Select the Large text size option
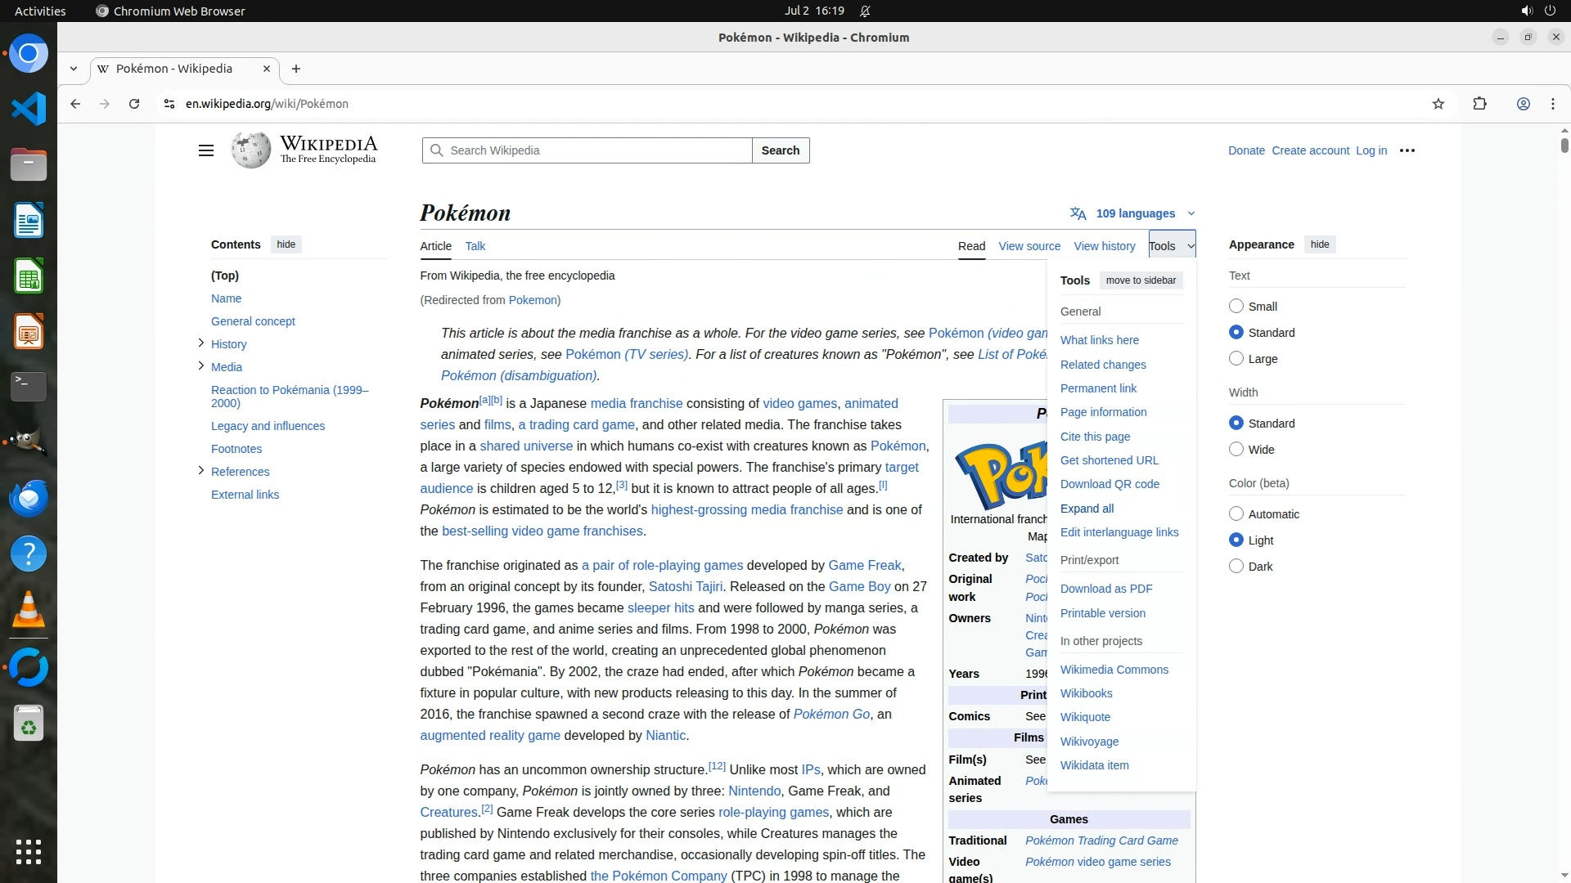 1236,359
